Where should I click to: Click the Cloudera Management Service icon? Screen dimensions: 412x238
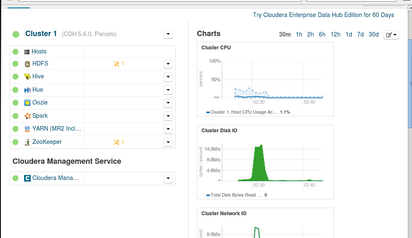tap(27, 178)
